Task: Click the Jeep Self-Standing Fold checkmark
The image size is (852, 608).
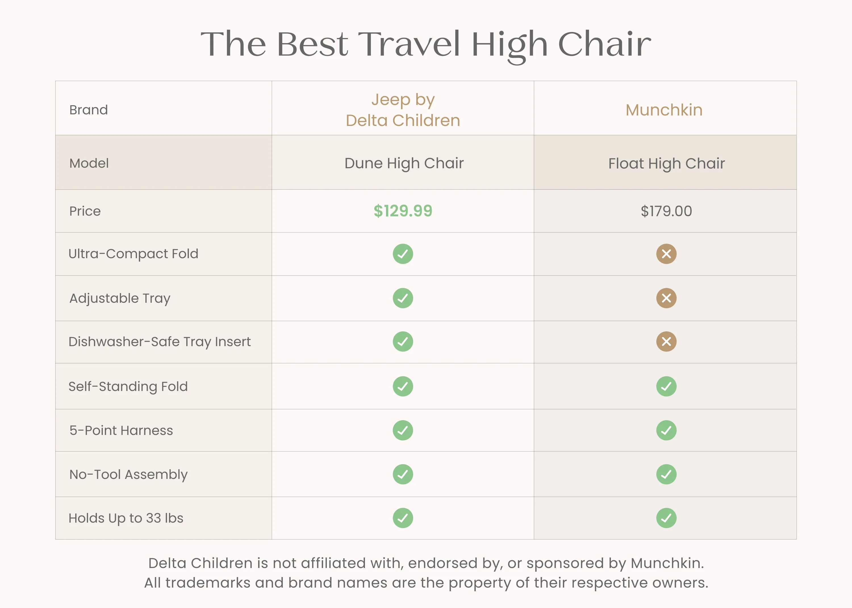Action: click(x=403, y=386)
